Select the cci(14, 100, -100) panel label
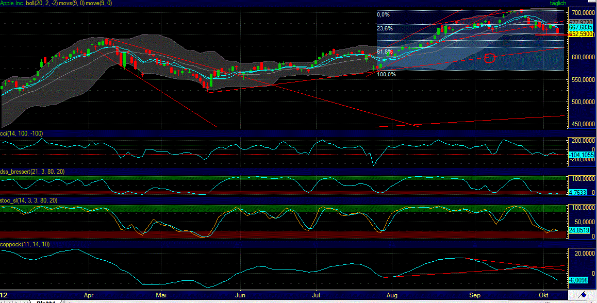The width and height of the screenshot is (597, 303). (x=22, y=133)
